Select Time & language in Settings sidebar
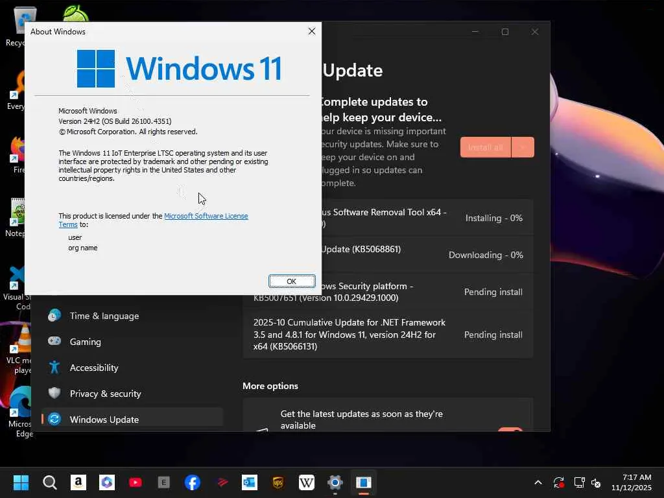This screenshot has width=664, height=498. click(x=132, y=316)
